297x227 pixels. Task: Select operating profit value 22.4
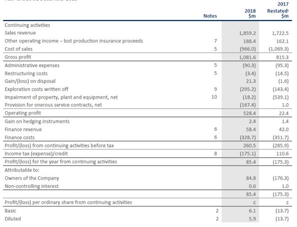pyautogui.click(x=284, y=113)
